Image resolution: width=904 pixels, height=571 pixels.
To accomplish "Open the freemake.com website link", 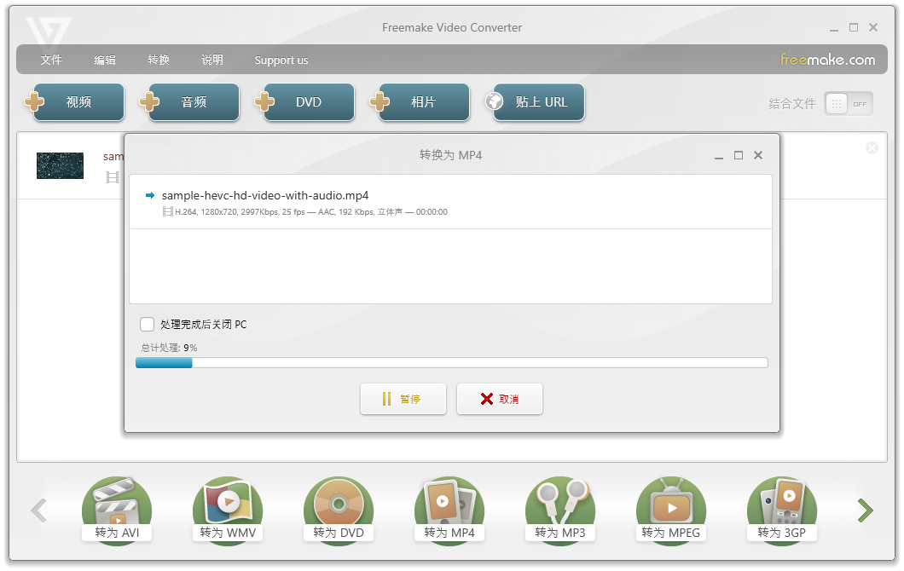I will tap(827, 60).
